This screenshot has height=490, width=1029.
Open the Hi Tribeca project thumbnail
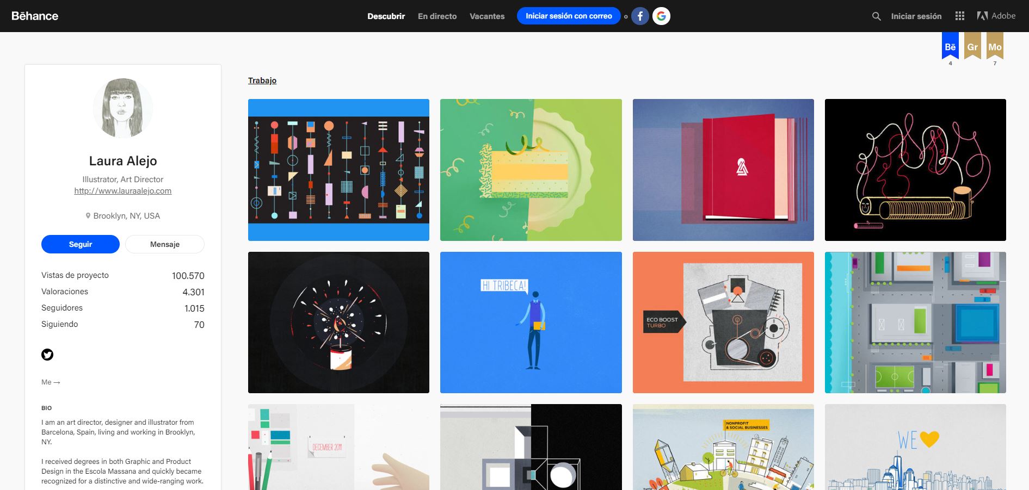pos(531,322)
